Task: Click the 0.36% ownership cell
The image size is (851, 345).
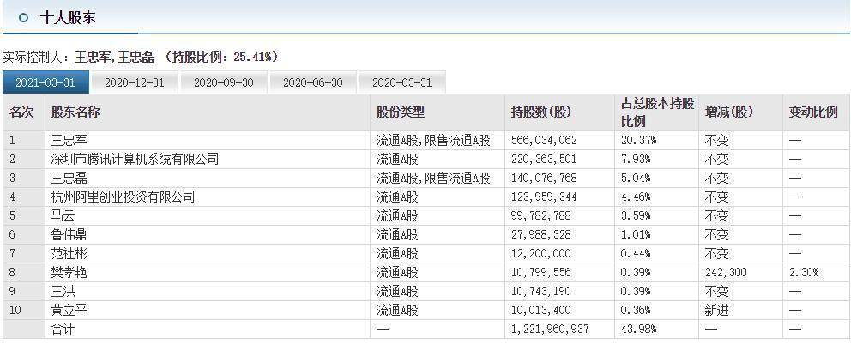Action: [x=636, y=310]
